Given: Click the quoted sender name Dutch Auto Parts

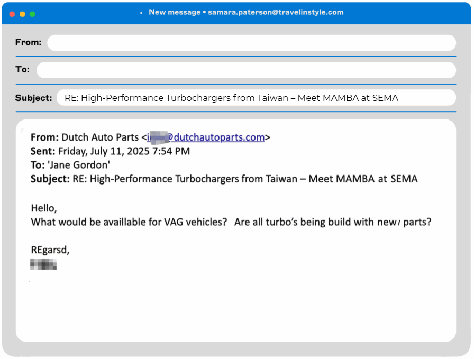Looking at the screenshot, I should (x=100, y=137).
